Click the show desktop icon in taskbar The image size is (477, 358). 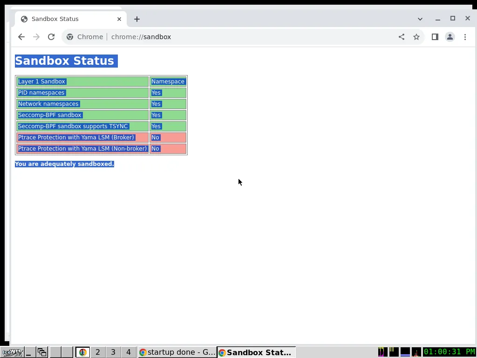(28, 352)
